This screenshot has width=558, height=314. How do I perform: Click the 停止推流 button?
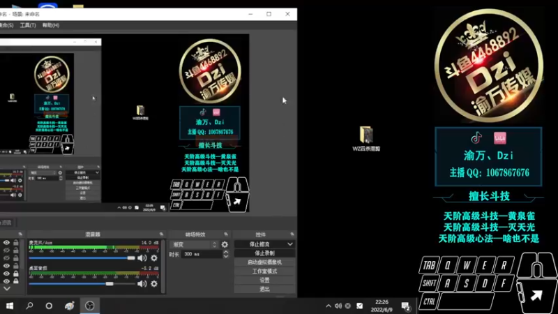(260, 244)
